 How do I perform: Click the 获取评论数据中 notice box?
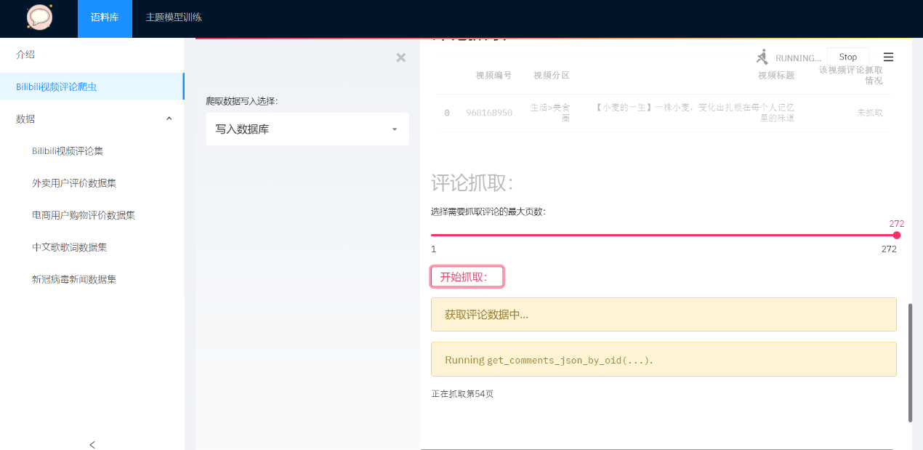pyautogui.click(x=664, y=315)
